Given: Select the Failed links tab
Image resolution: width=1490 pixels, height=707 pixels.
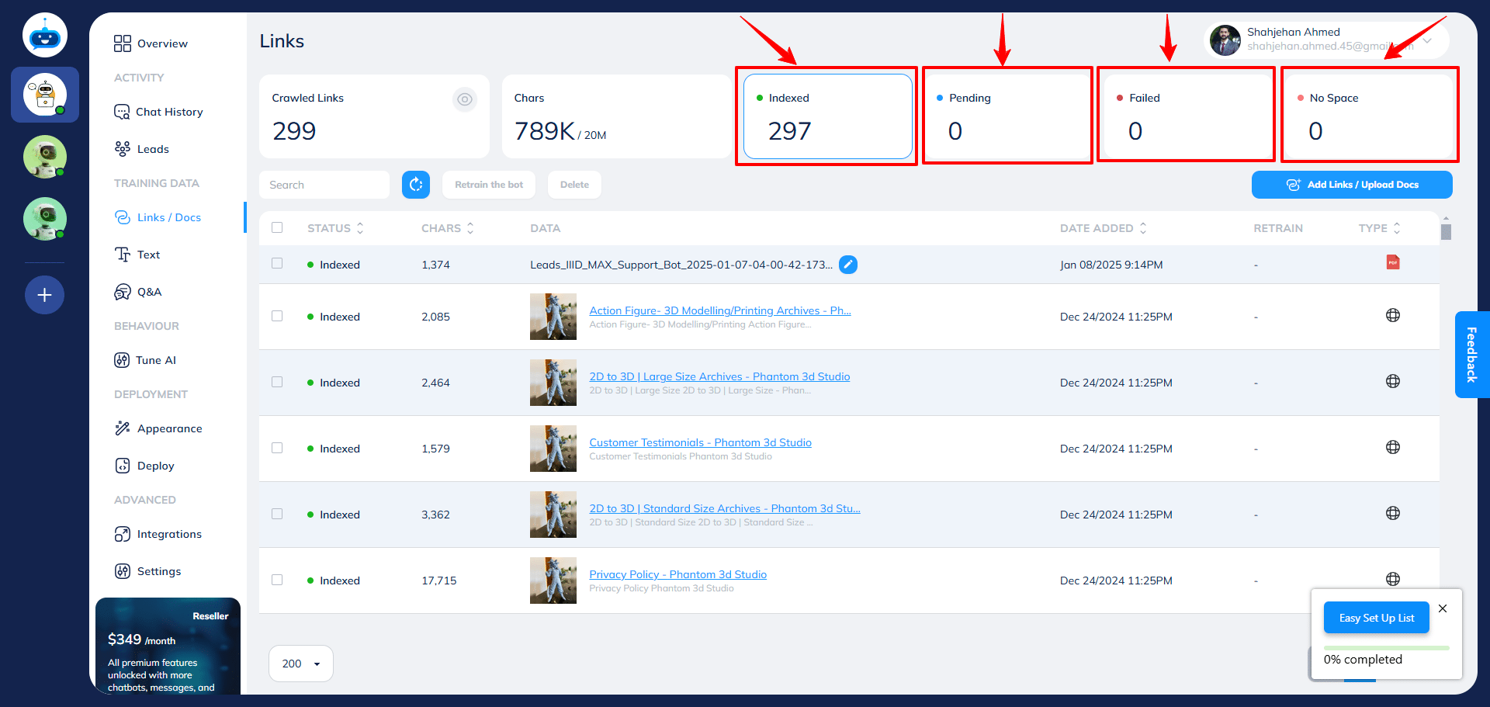Looking at the screenshot, I should [x=1185, y=115].
